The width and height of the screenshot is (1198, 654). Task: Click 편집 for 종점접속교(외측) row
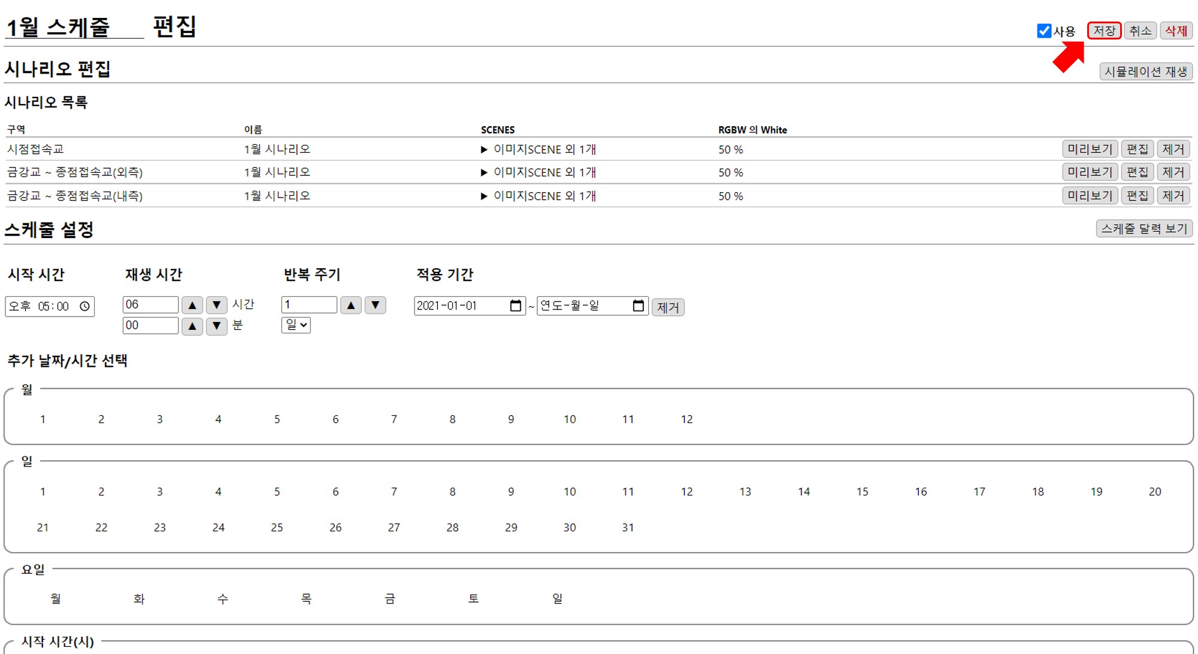pos(1138,172)
